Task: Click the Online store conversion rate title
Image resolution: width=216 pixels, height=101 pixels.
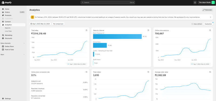Action: pos(40,72)
